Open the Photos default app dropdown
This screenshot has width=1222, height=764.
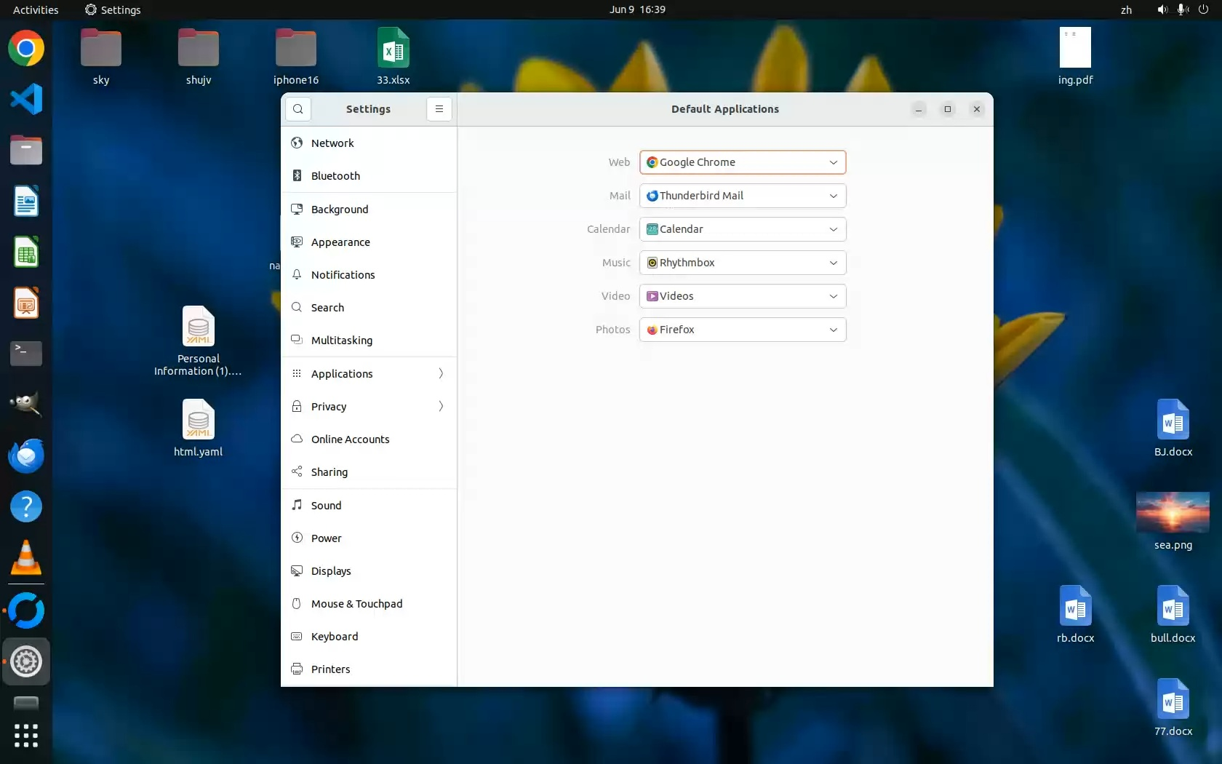point(742,330)
